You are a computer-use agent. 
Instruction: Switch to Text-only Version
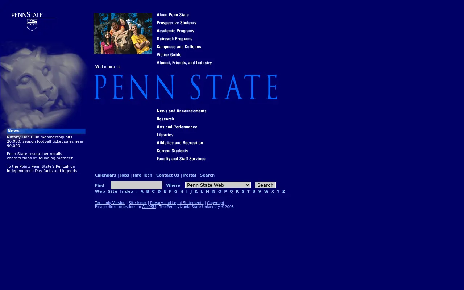[x=110, y=203]
